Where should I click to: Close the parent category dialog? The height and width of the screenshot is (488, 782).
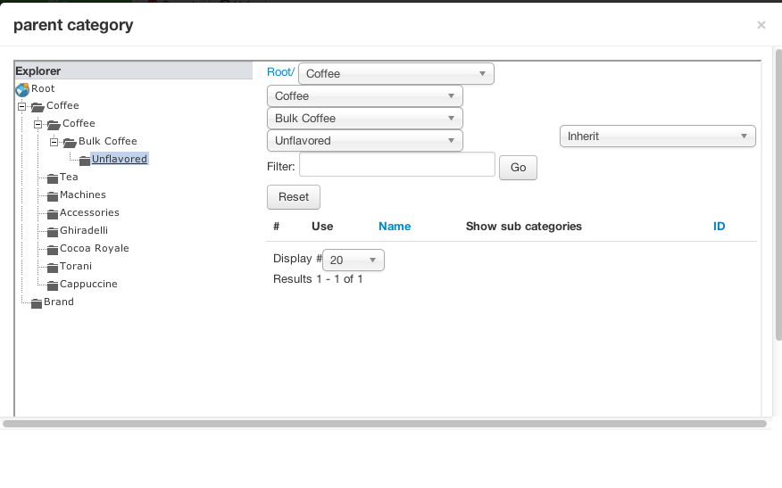point(761,25)
